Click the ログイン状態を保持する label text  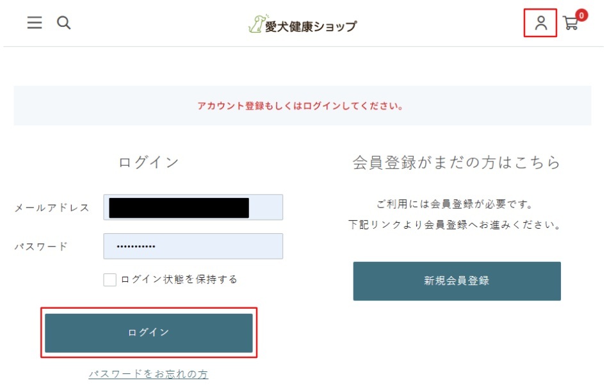179,279
